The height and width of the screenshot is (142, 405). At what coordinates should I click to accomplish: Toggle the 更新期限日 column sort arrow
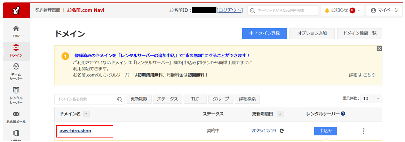point(280,114)
